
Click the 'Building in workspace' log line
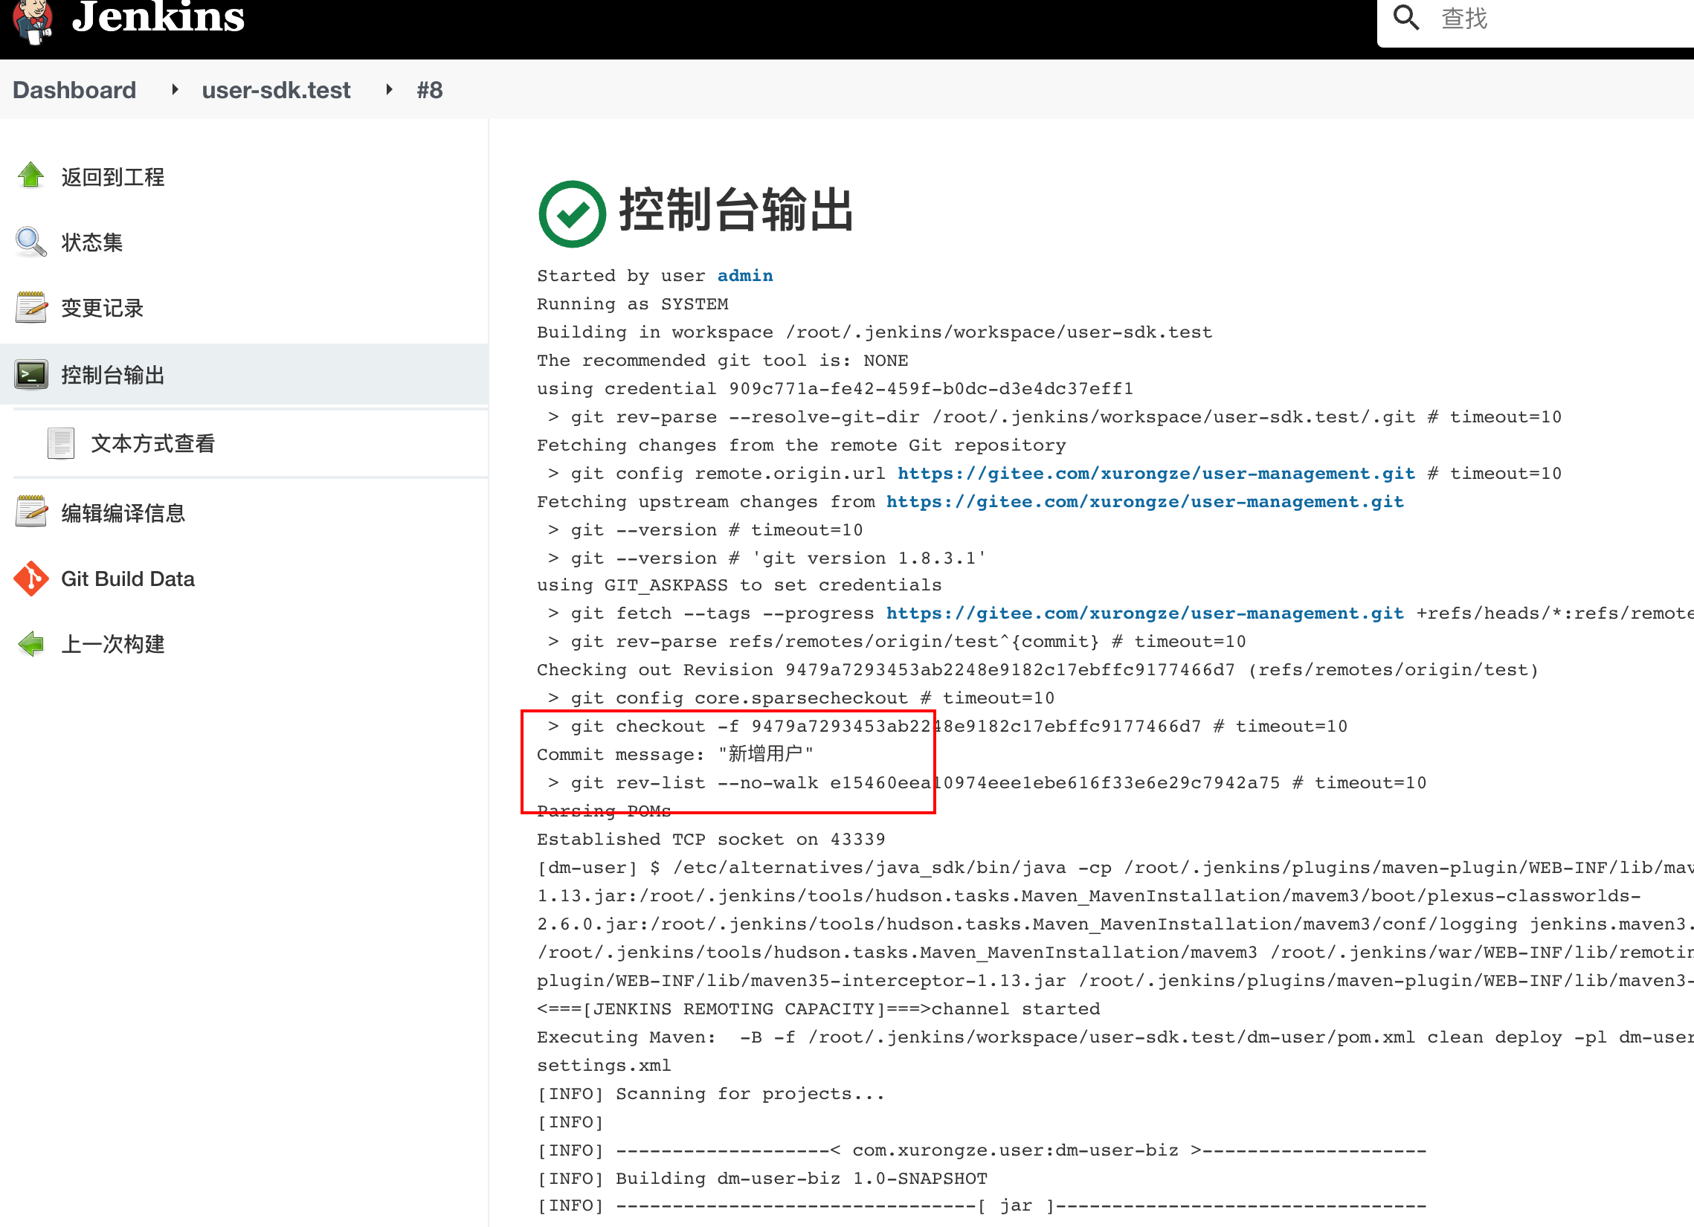point(875,332)
